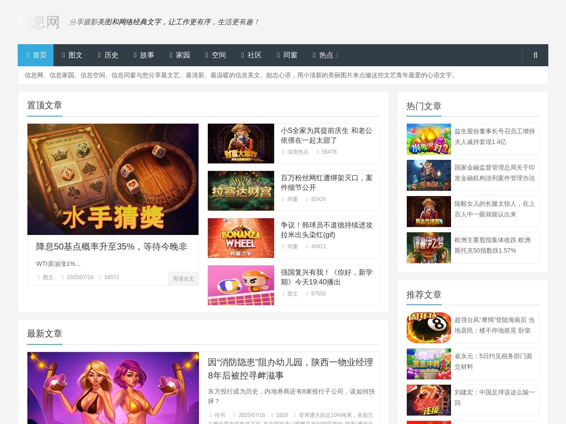Switch to the 家园 section
Image resolution: width=566 pixels, height=424 pixels.
(180, 55)
